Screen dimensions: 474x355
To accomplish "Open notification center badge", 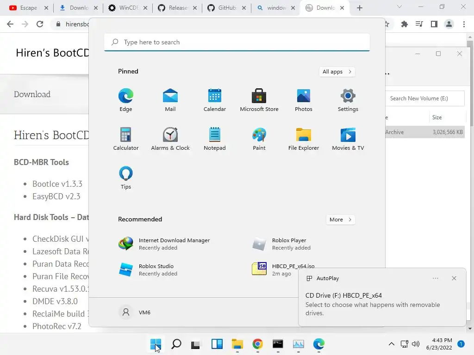I will (x=461, y=344).
